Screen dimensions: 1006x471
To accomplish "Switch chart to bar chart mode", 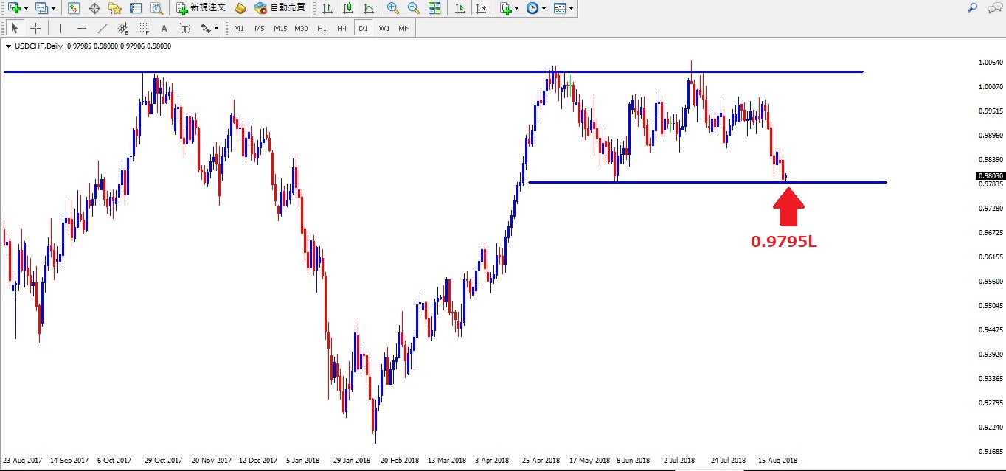I will pyautogui.click(x=327, y=9).
